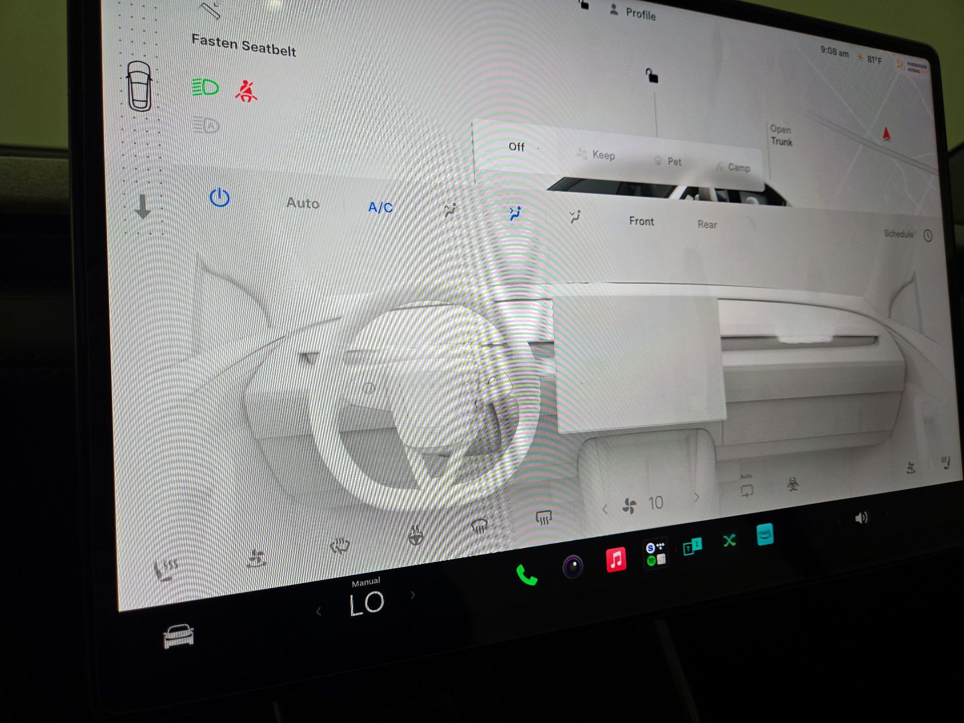Tap the gray downward arrow icon

coord(143,206)
